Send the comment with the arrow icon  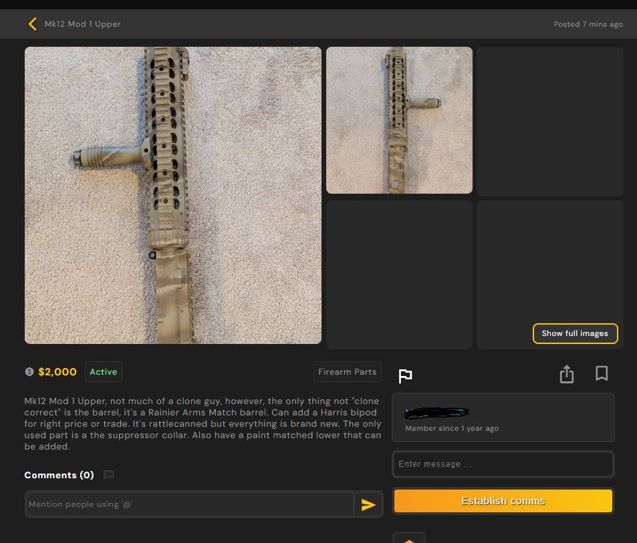(x=368, y=505)
